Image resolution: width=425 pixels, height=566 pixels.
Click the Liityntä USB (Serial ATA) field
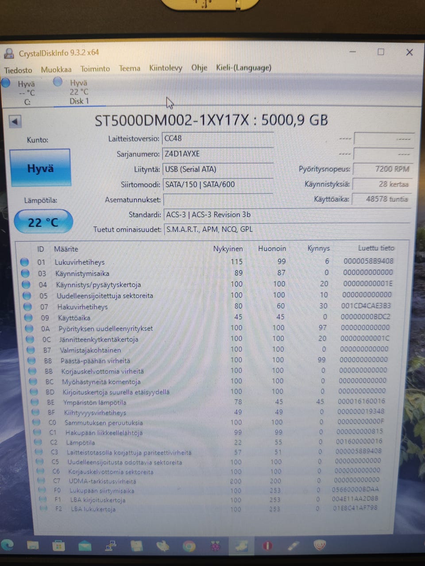point(217,169)
